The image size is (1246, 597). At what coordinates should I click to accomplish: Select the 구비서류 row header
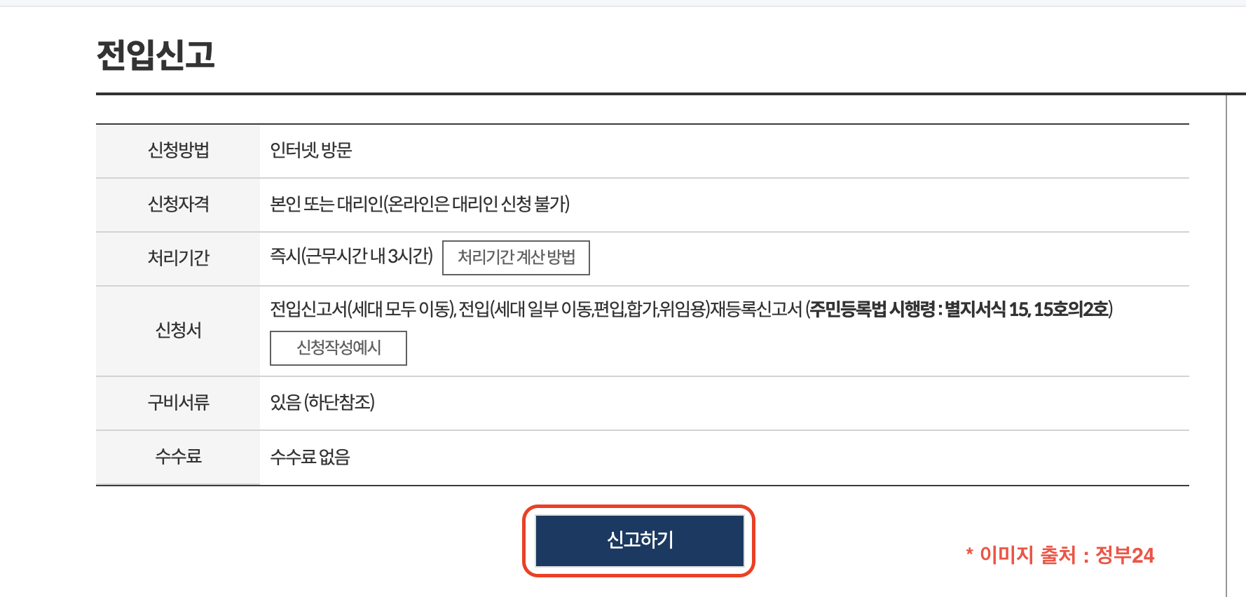pos(177,402)
